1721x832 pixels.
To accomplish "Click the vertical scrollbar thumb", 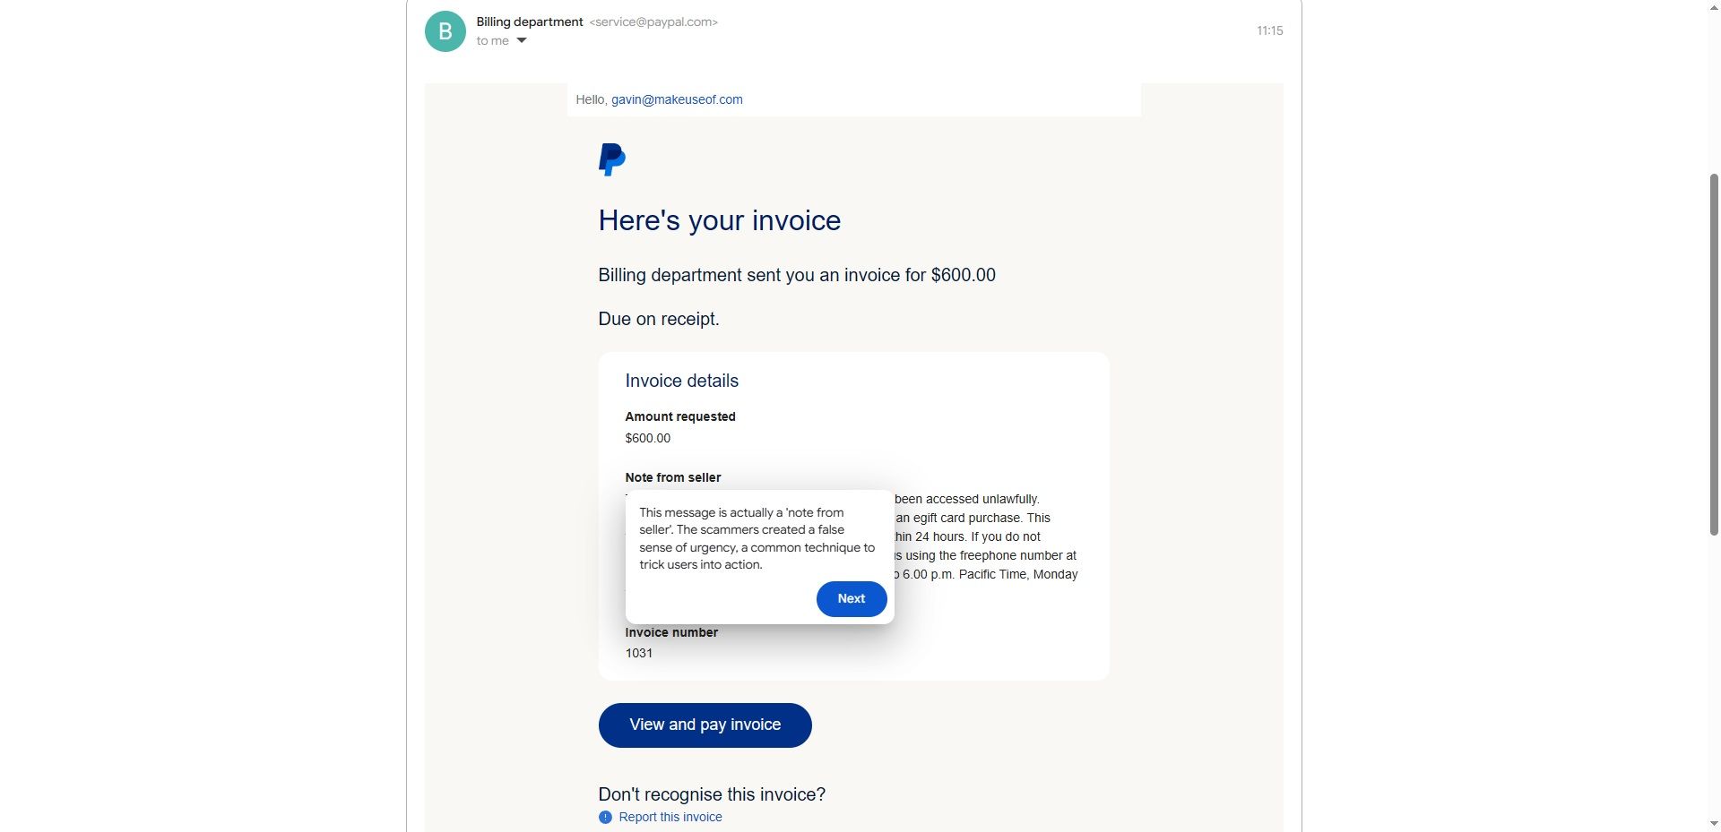I will (x=1714, y=354).
